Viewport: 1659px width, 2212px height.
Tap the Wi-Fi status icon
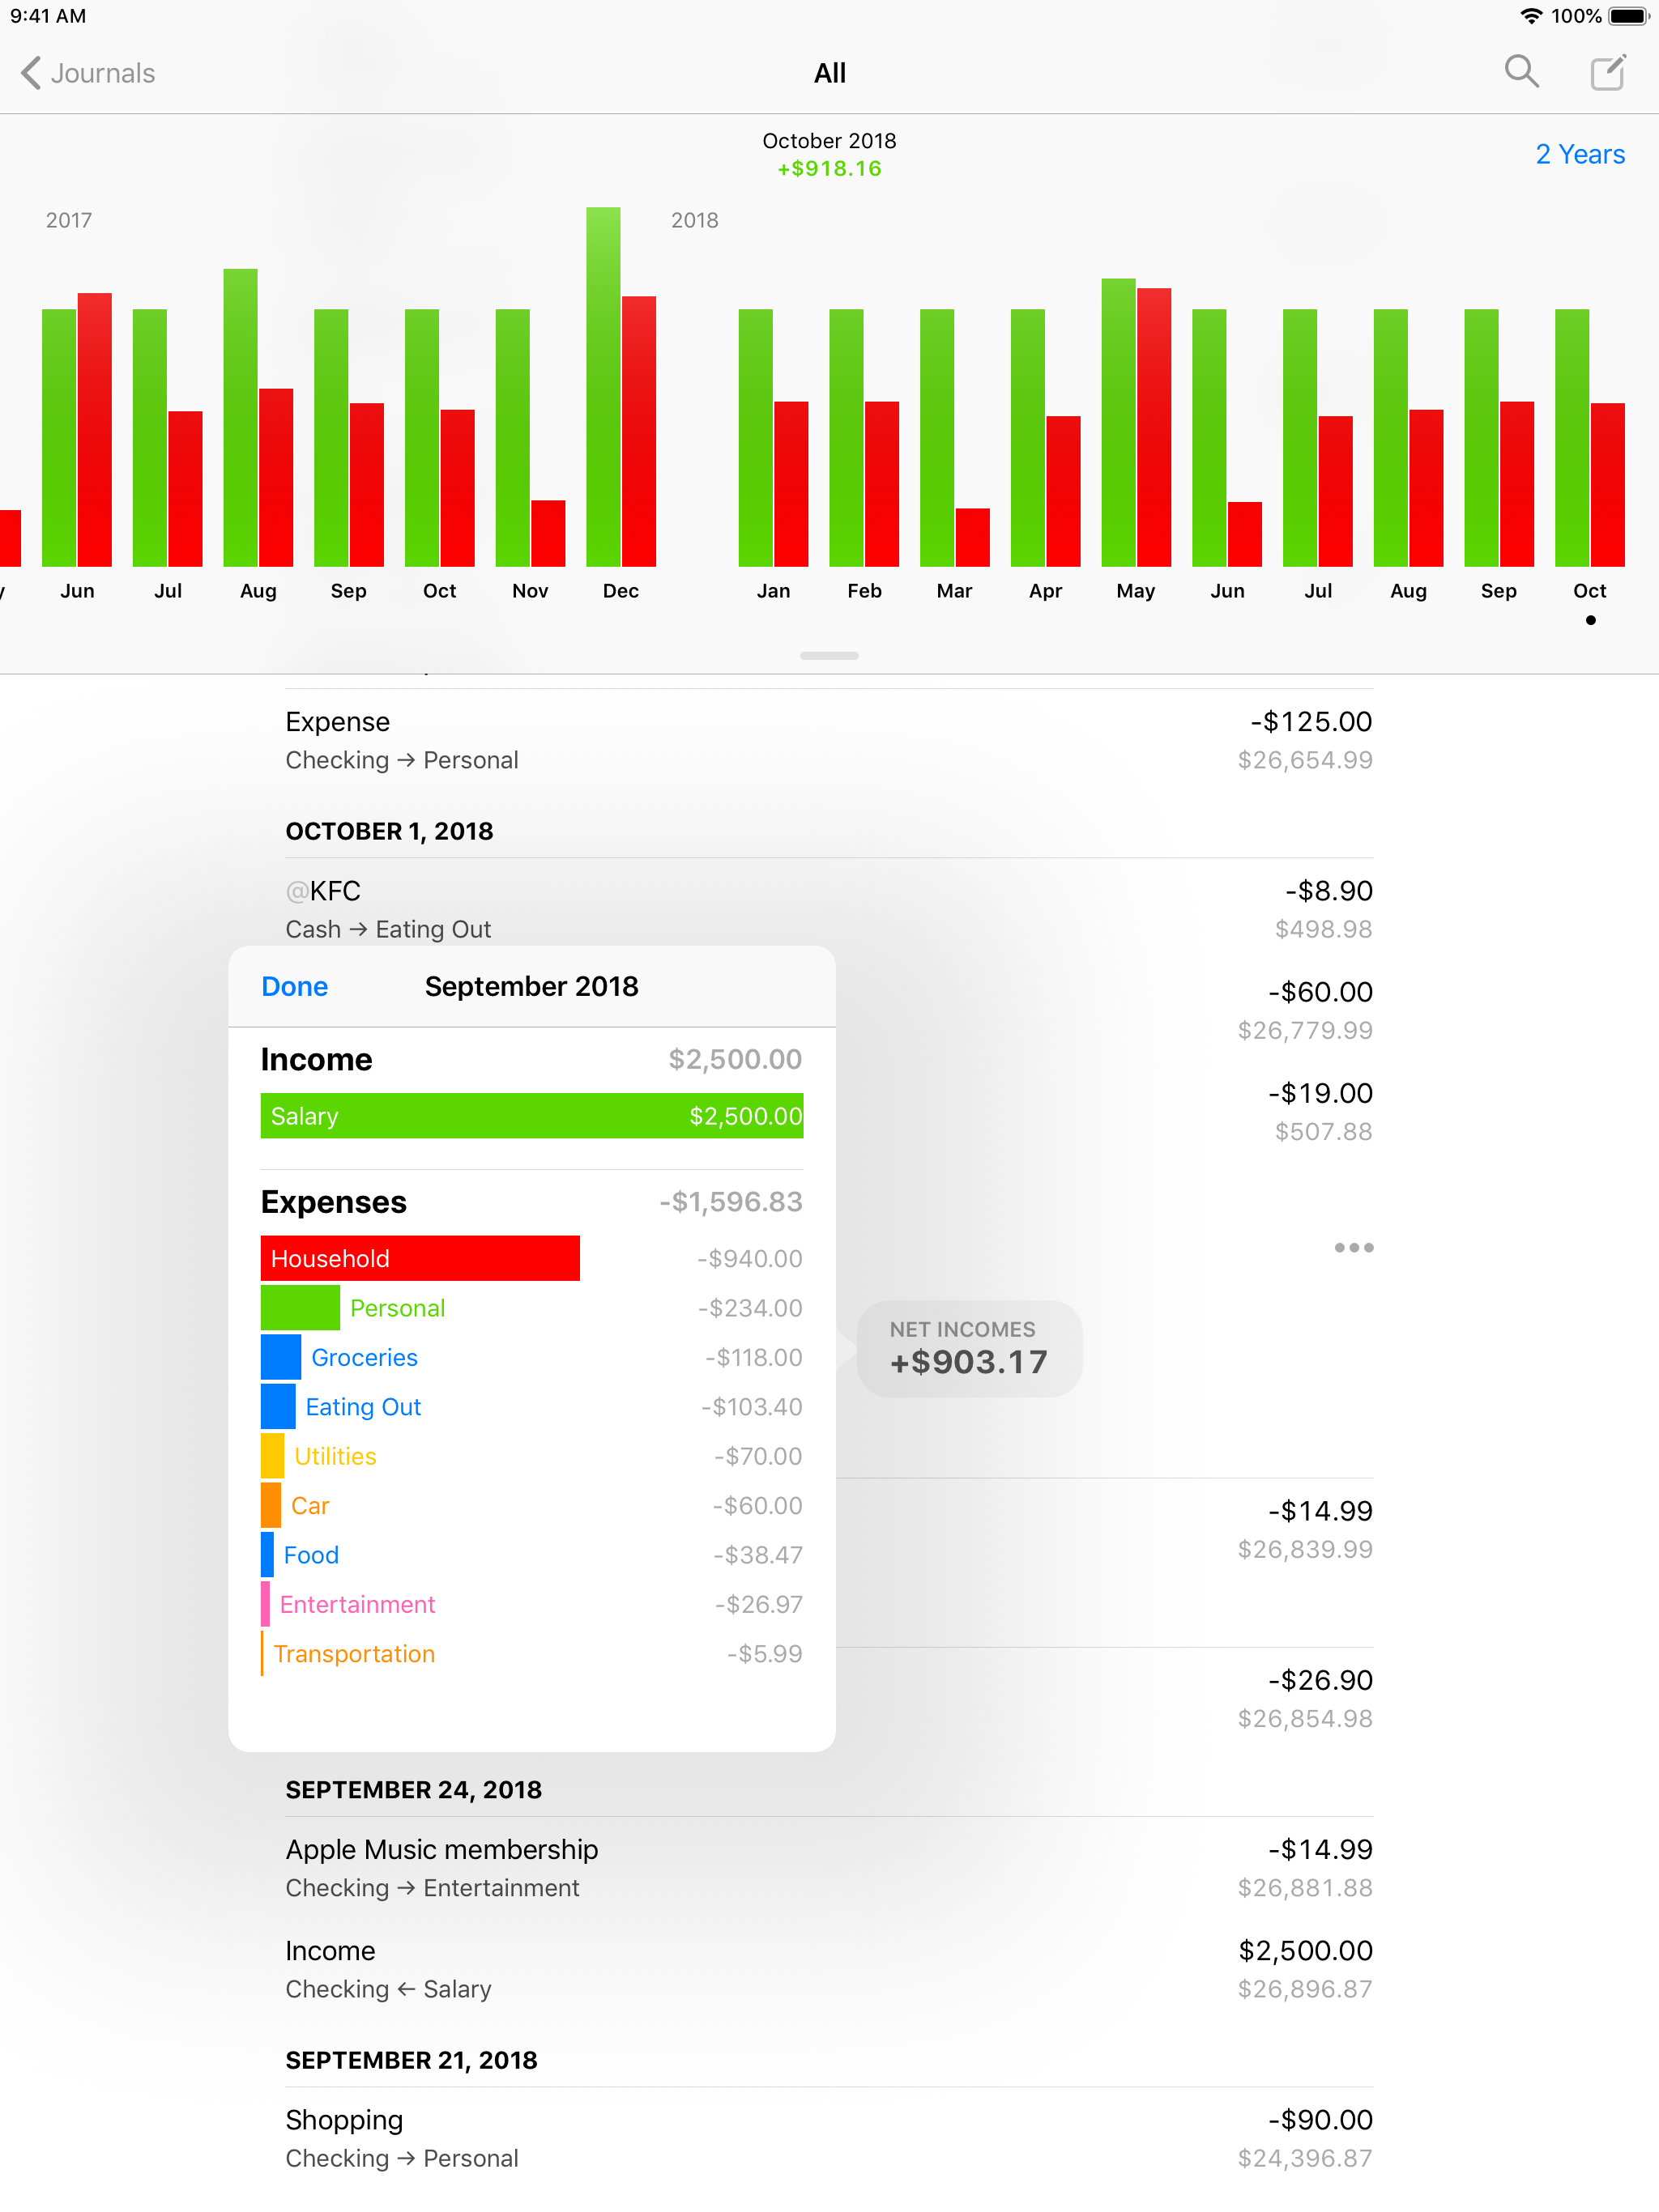[1530, 16]
